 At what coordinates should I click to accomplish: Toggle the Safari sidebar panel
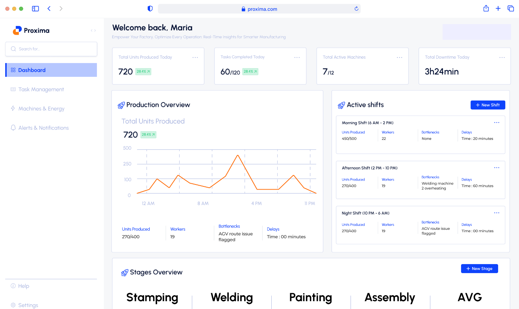35,8
